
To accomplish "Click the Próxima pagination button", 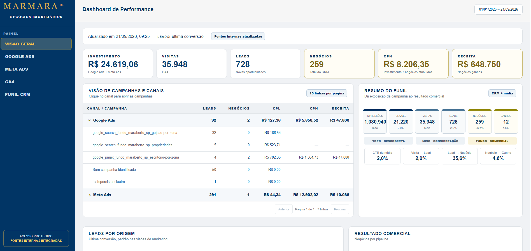I will click(x=340, y=209).
